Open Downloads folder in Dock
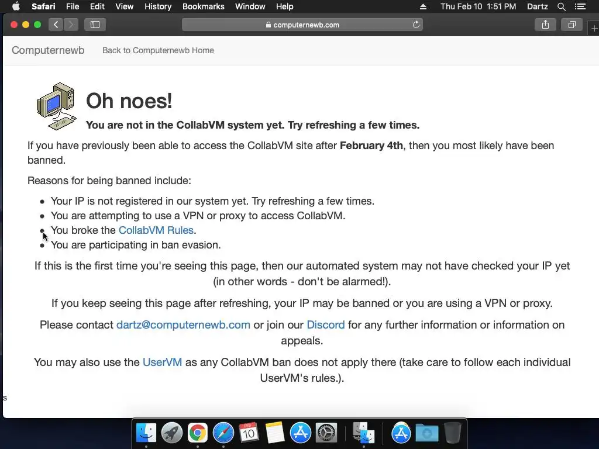Screen dimensions: 599x449 pos(426,433)
